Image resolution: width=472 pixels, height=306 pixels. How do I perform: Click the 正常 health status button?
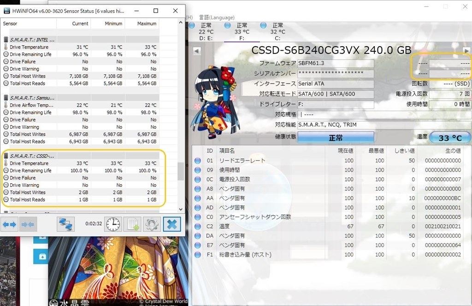coord(336,138)
